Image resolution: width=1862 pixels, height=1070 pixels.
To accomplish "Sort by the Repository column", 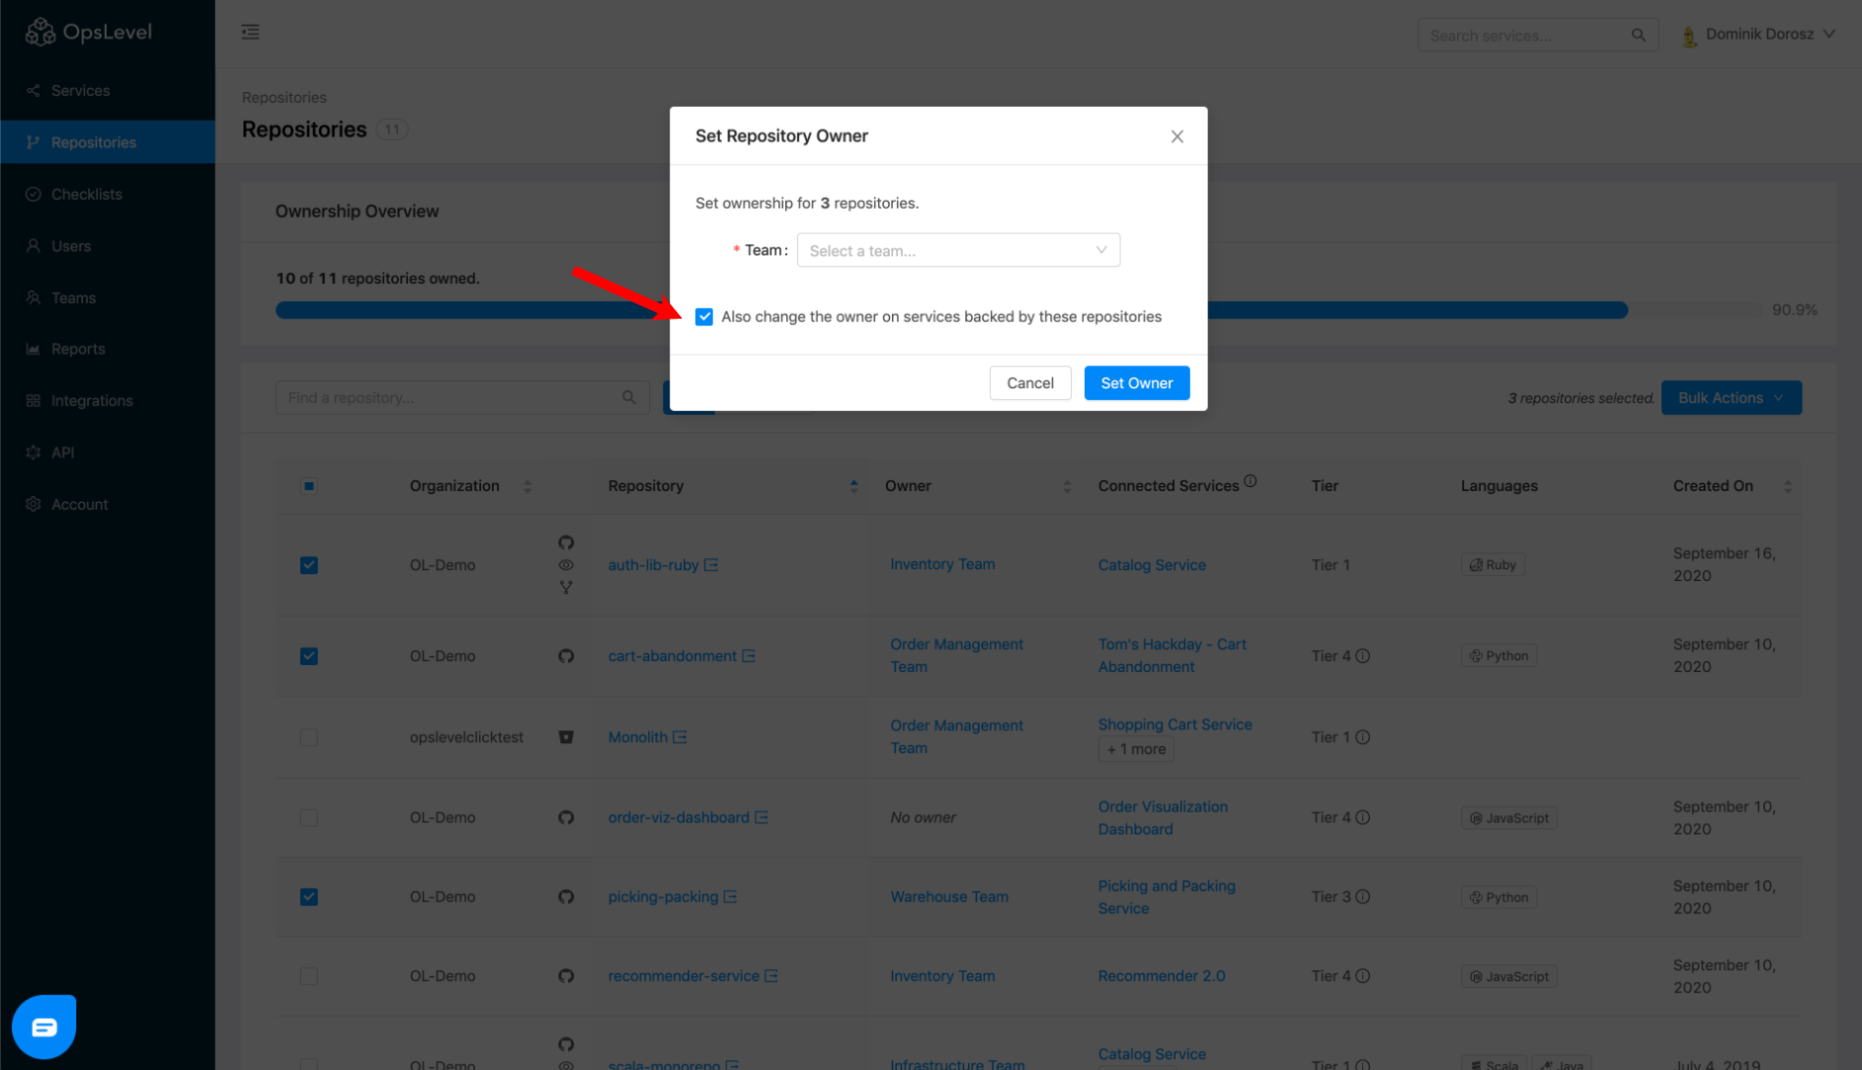I will coord(853,486).
